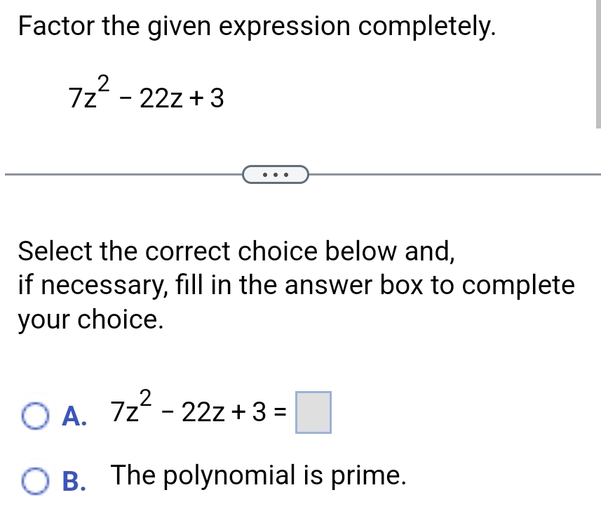Click the pill-shaped dots control on the separator line
Screen dimensions: 601x509
pos(276,173)
